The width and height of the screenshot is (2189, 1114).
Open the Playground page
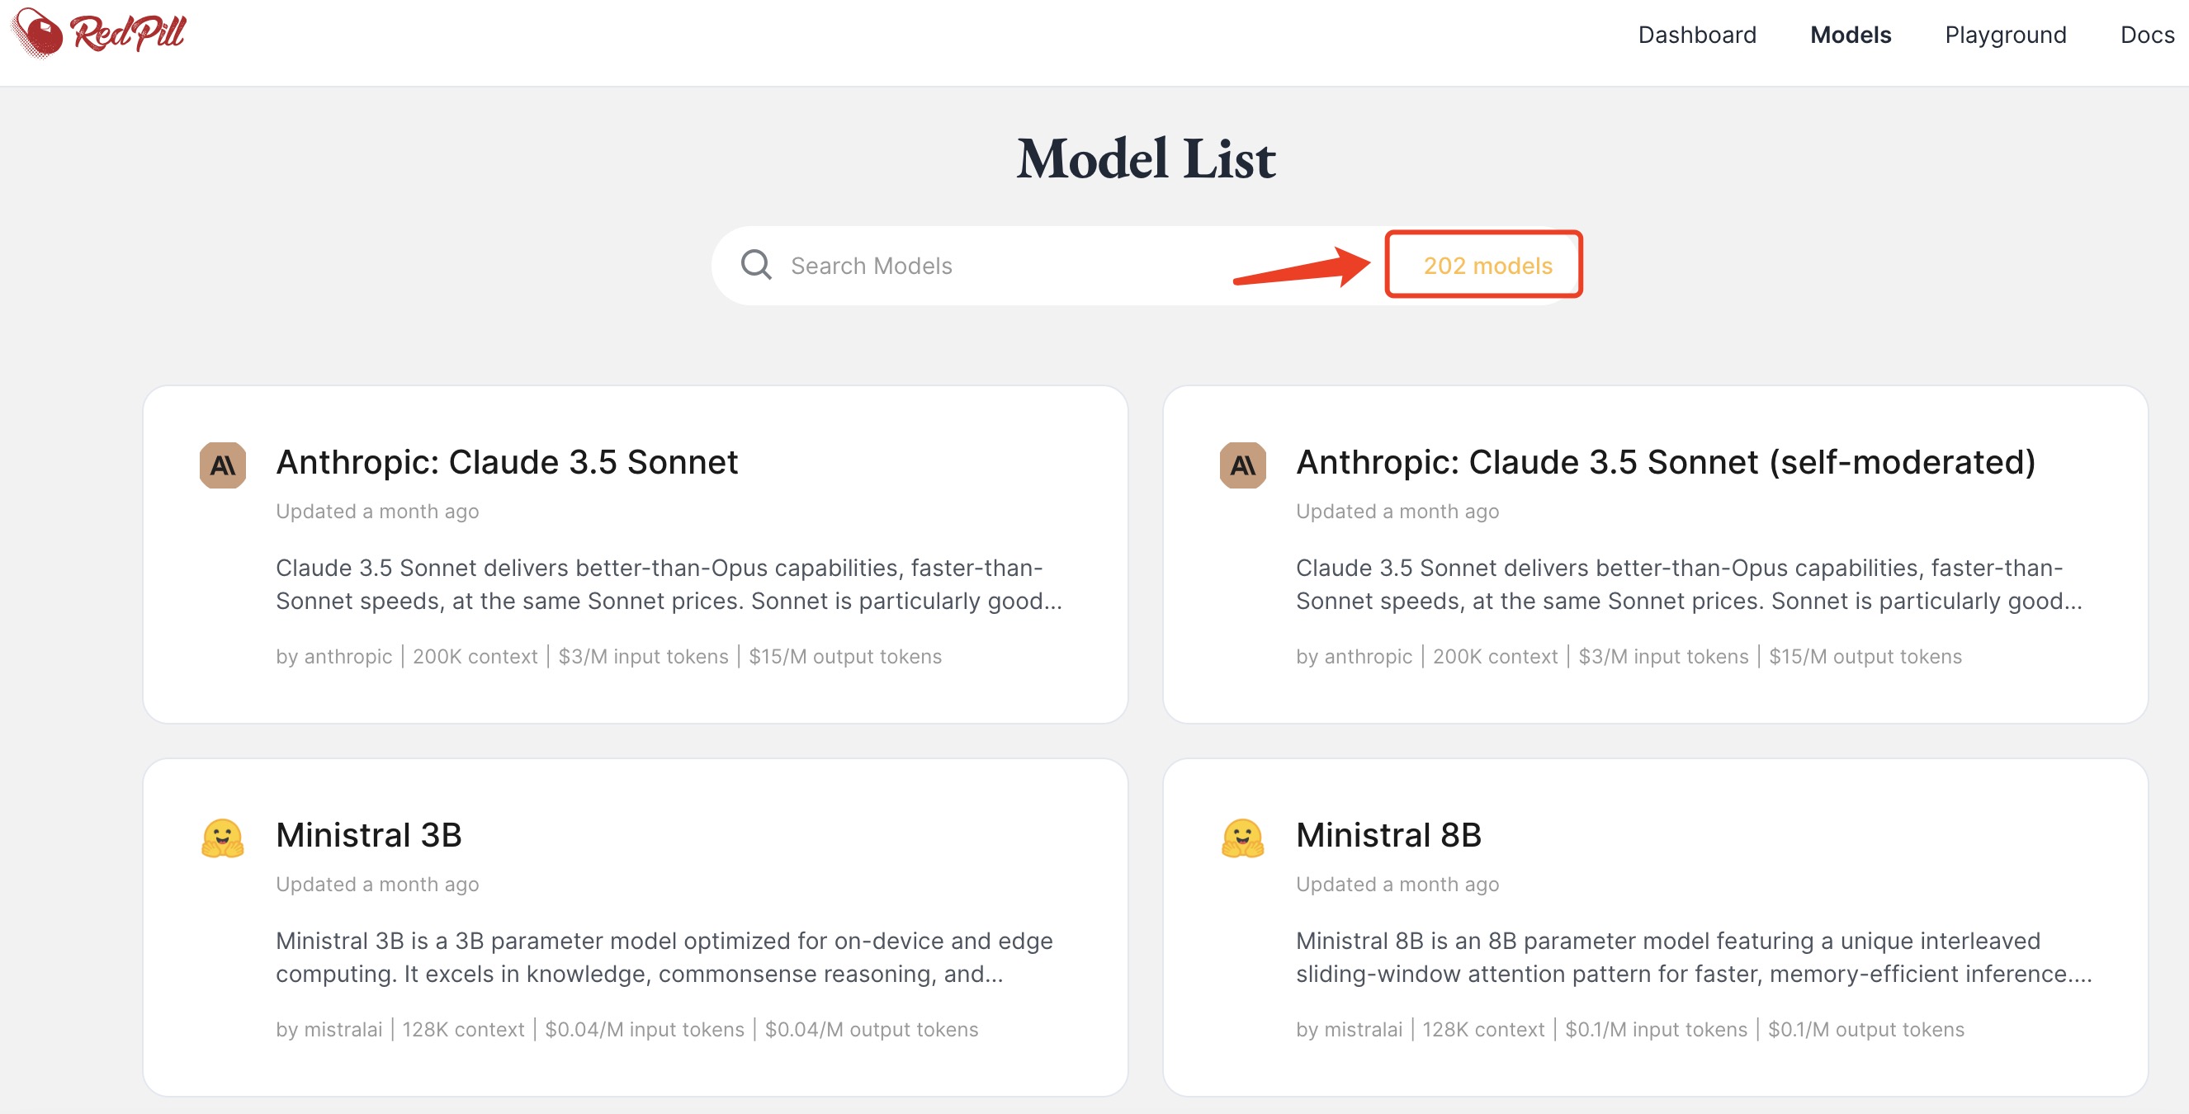(2005, 35)
